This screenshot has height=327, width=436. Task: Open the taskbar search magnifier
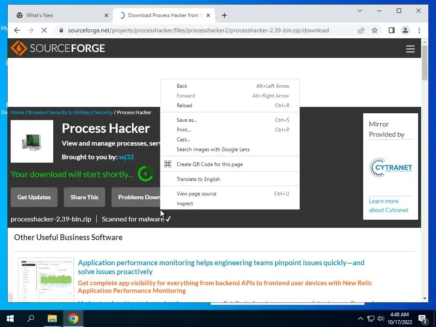click(31, 318)
